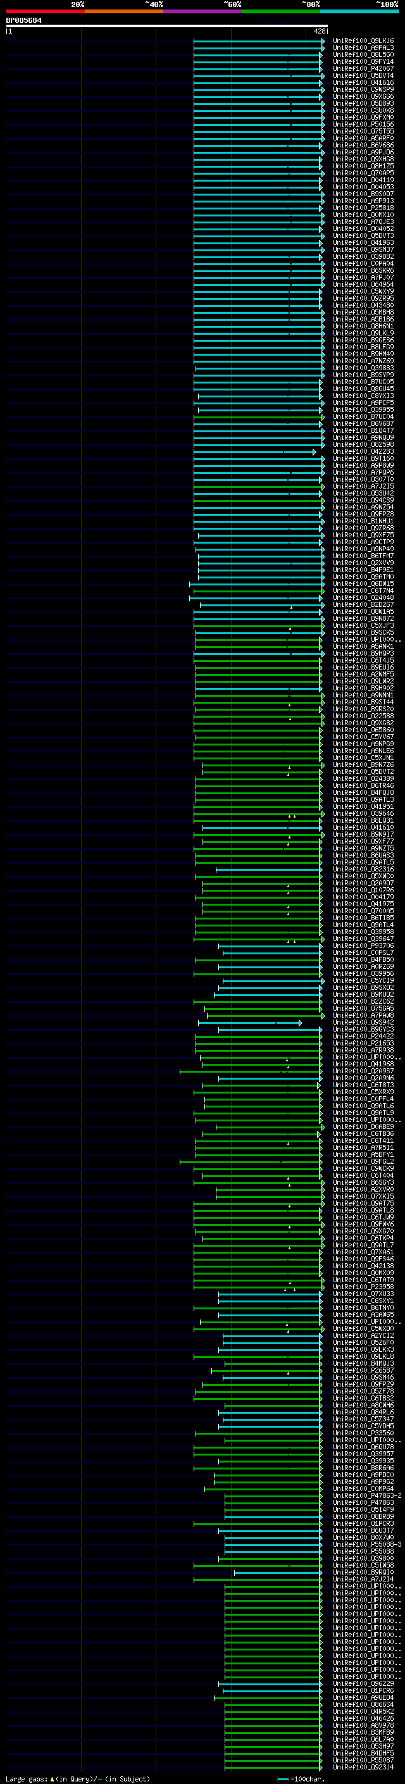Select the UniRef100_P21653 label

point(363,1043)
